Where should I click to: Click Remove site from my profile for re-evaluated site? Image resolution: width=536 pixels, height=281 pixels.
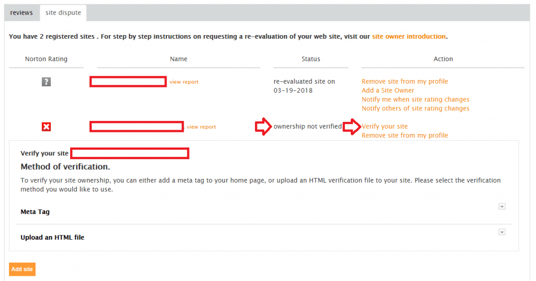[x=405, y=81]
